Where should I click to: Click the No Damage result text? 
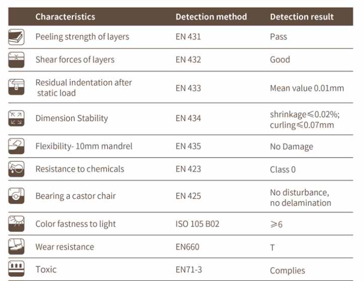point(291,146)
